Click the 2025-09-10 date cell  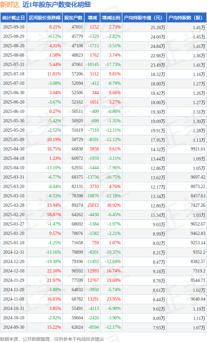click(x=14, y=27)
